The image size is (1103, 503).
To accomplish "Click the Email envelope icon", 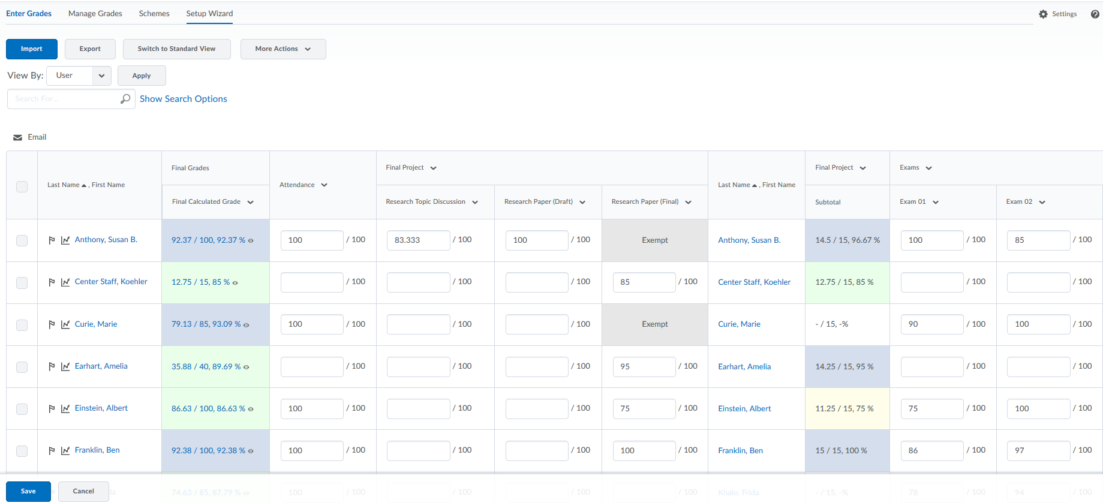I will (18, 137).
